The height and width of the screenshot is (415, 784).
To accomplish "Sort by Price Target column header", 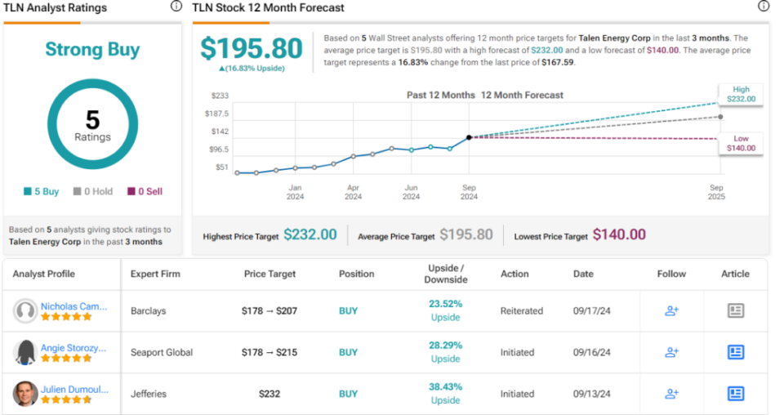I will [269, 274].
